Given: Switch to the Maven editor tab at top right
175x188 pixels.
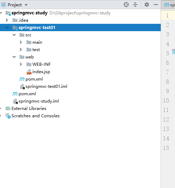Looking at the screenshot, I should click(x=169, y=5).
